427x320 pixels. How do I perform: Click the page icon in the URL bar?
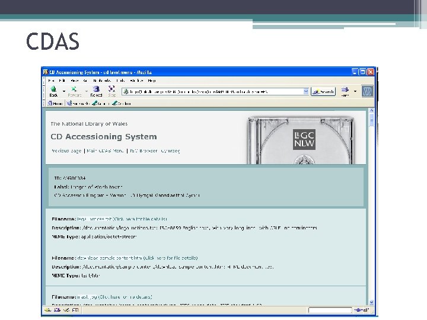click(126, 92)
